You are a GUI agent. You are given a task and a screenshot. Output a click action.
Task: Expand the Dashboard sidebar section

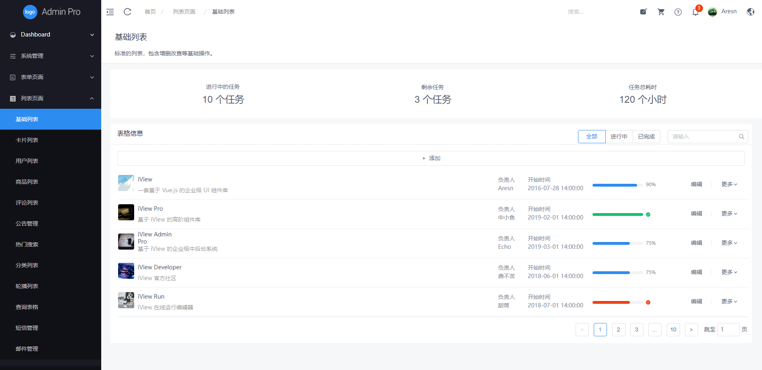(51, 35)
